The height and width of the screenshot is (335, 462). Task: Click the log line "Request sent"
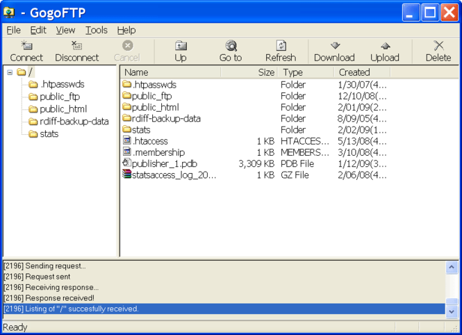[37, 277]
